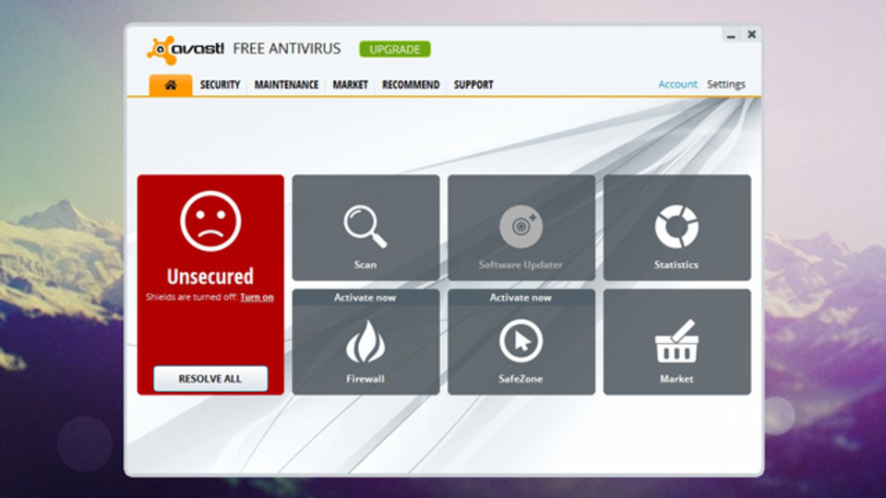Open the Scan magnifier tile
Viewport: 886px width, 498px height.
click(365, 228)
